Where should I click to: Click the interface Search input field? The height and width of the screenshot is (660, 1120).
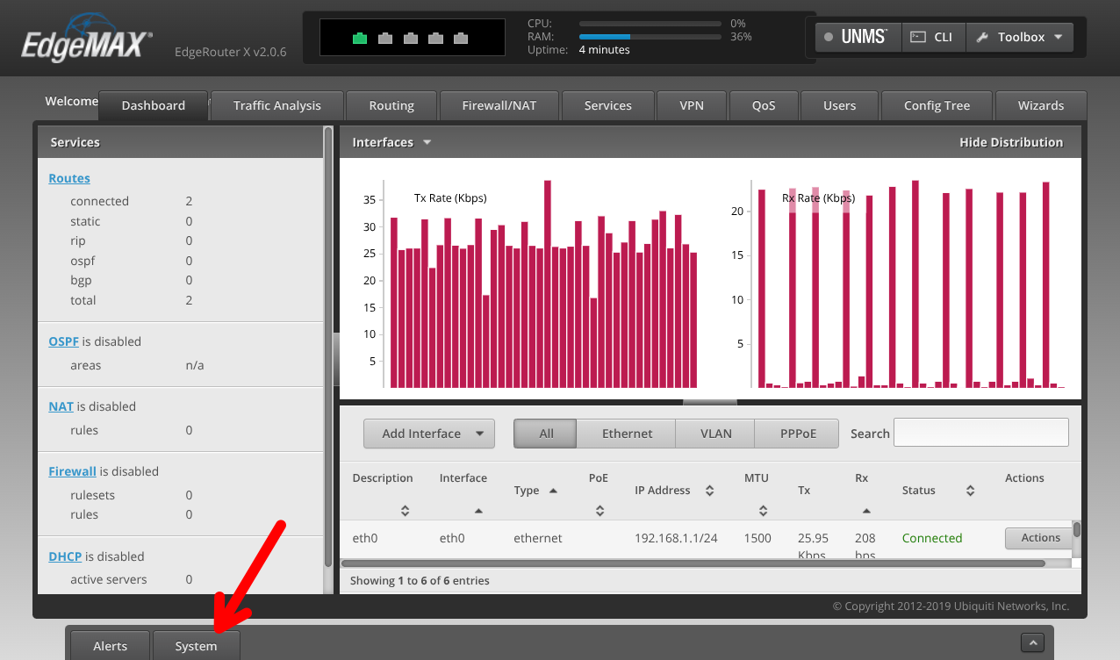[980, 433]
